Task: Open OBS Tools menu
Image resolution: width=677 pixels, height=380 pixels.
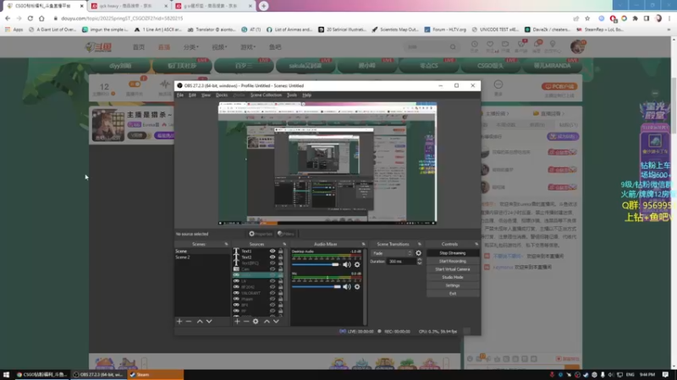Action: click(292, 95)
